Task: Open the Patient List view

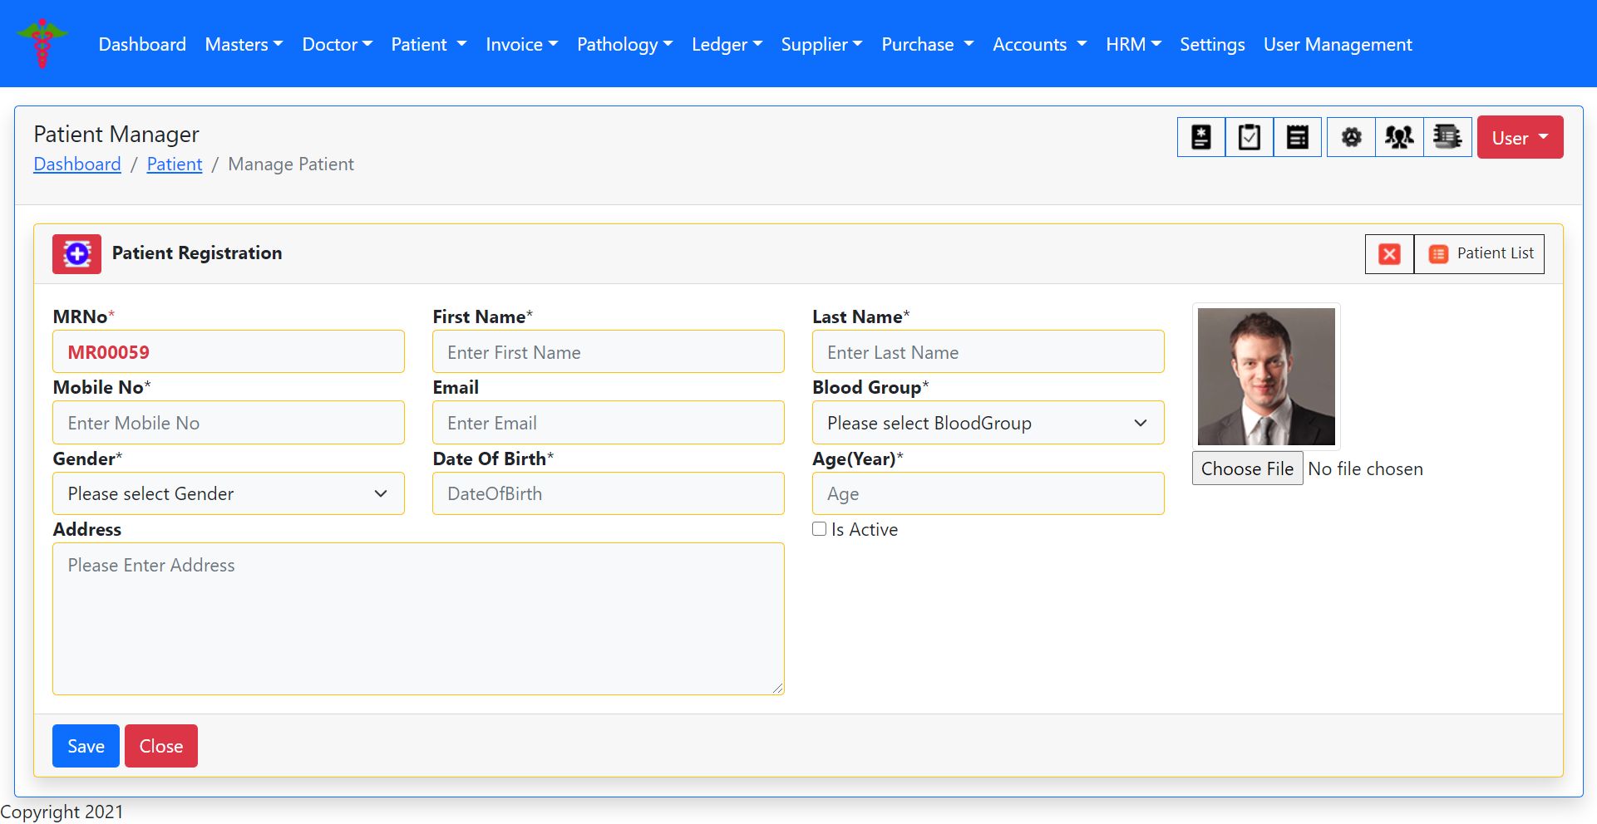Action: point(1480,254)
